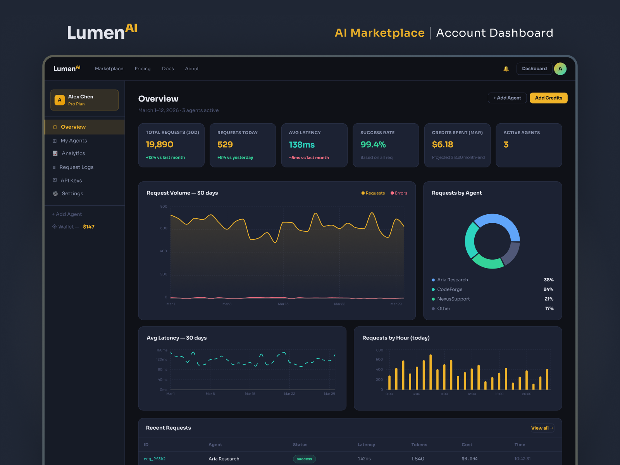Click the NexusSupport legend dot
The image size is (620, 465).
tap(433, 299)
